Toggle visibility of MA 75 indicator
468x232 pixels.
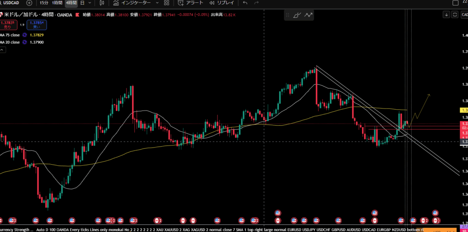(25, 35)
